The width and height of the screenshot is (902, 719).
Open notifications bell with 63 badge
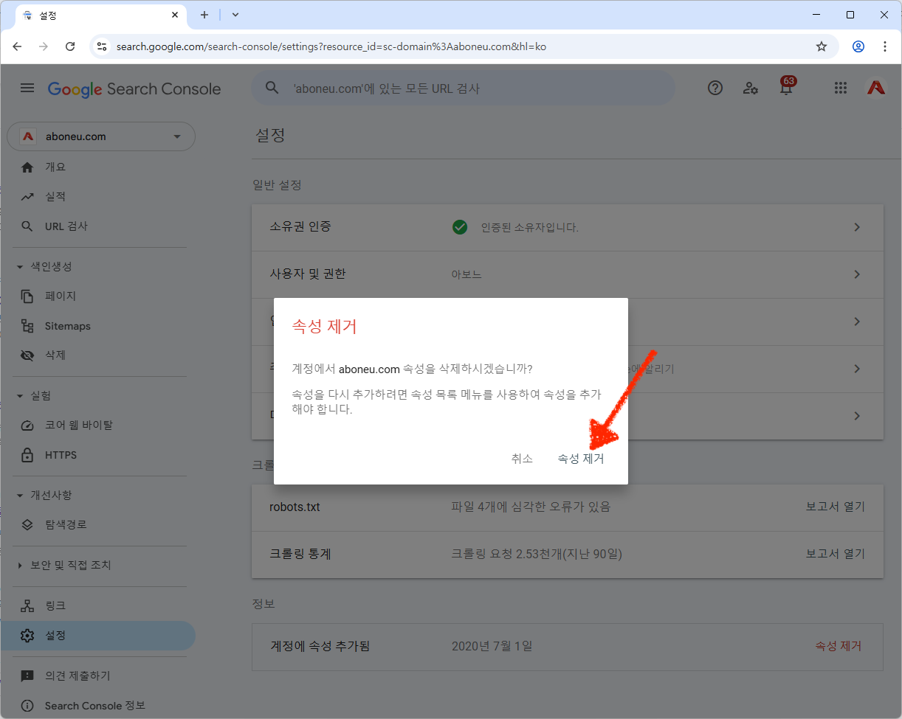(787, 87)
